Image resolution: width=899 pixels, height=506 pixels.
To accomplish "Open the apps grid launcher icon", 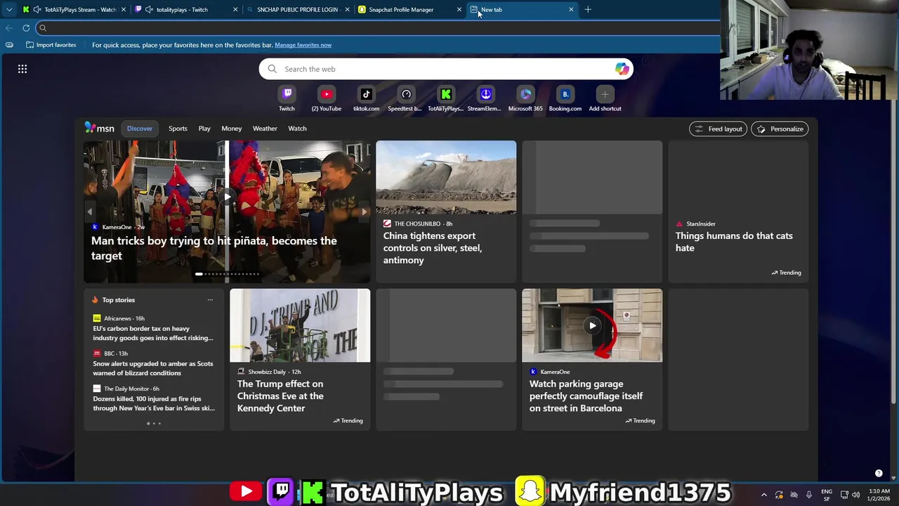I will click(22, 69).
